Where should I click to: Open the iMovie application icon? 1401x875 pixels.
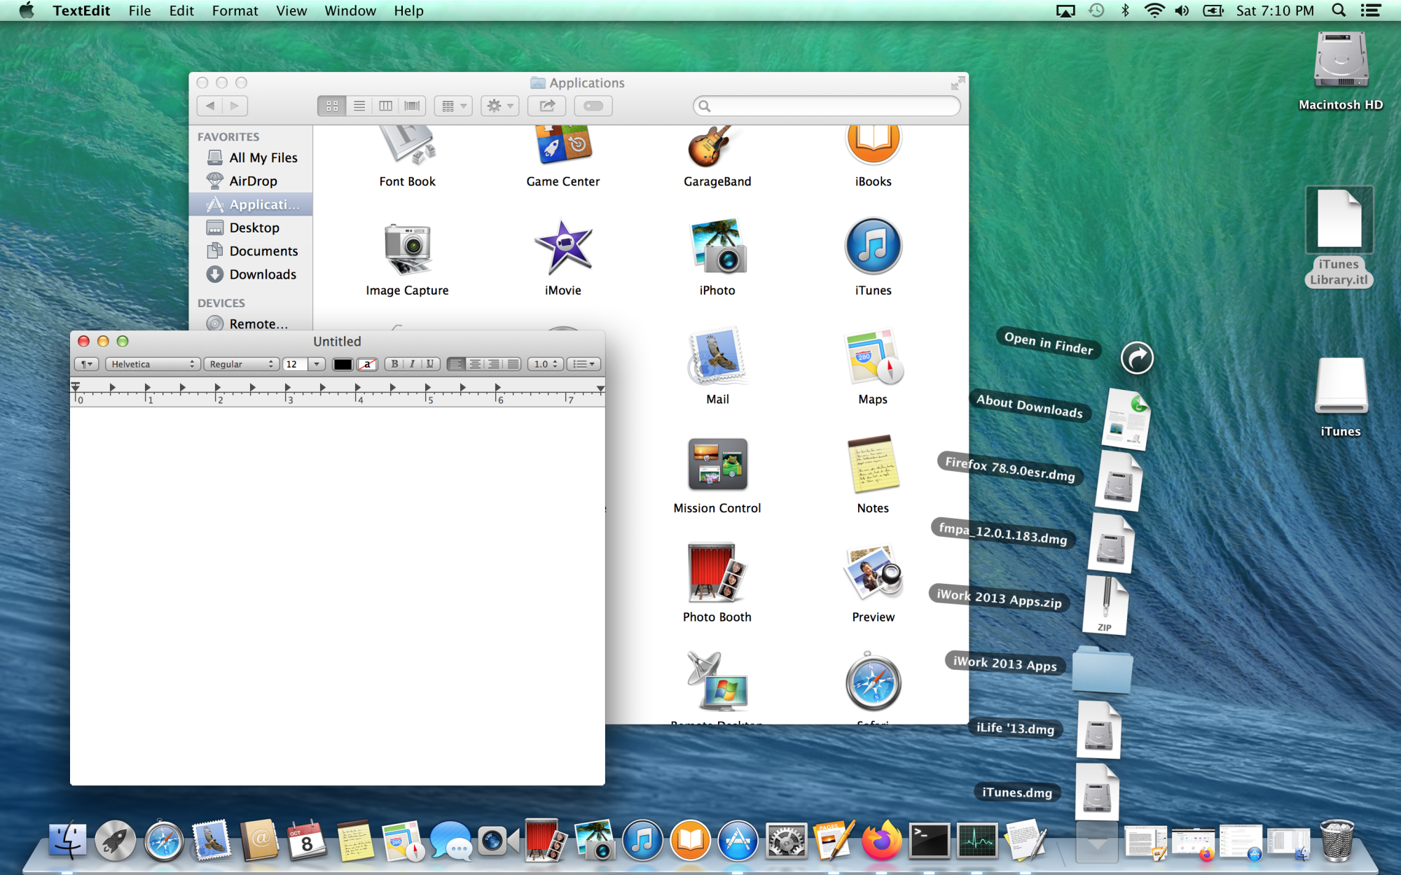(x=563, y=246)
